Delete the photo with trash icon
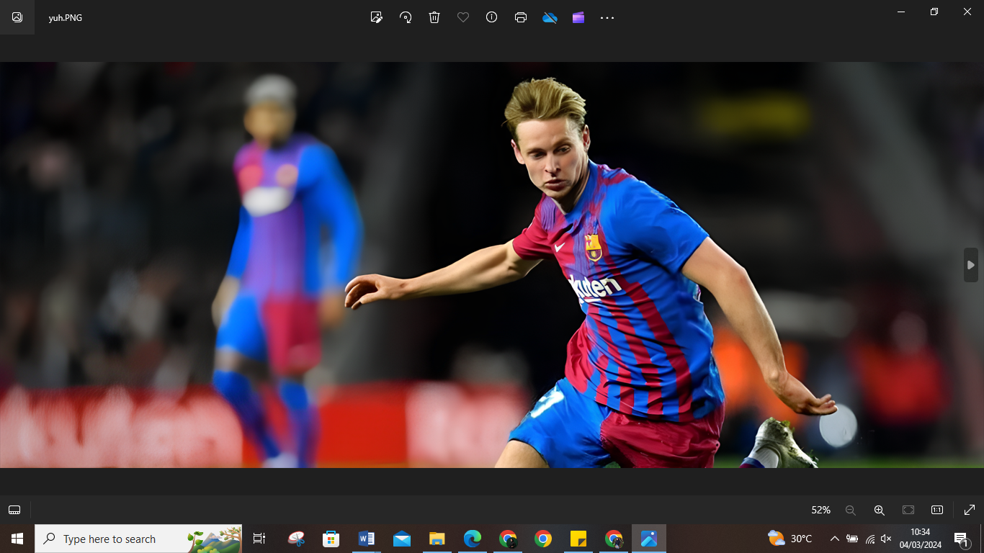 pyautogui.click(x=434, y=17)
